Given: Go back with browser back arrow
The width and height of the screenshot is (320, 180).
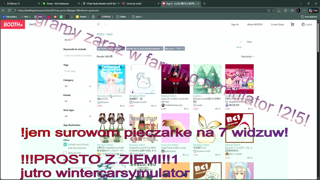Looking at the screenshot, I should pyautogui.click(x=3, y=10).
